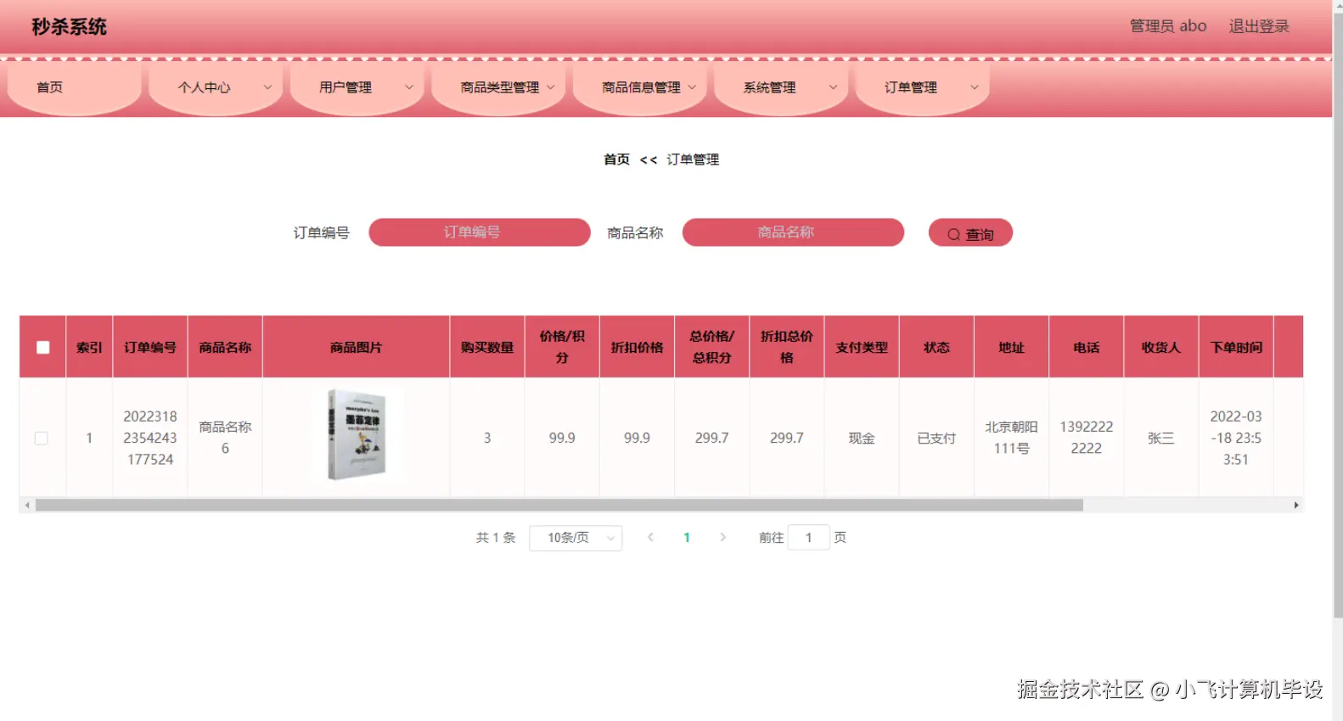Click the 购买数量 column header

[x=487, y=347]
